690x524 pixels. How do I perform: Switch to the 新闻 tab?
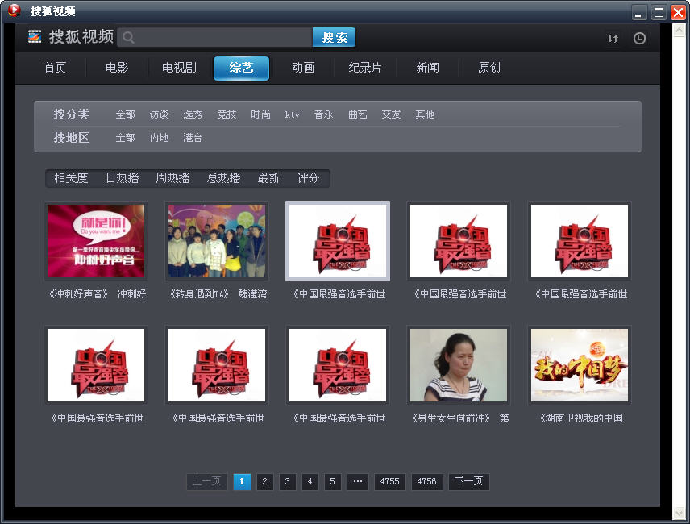[427, 68]
